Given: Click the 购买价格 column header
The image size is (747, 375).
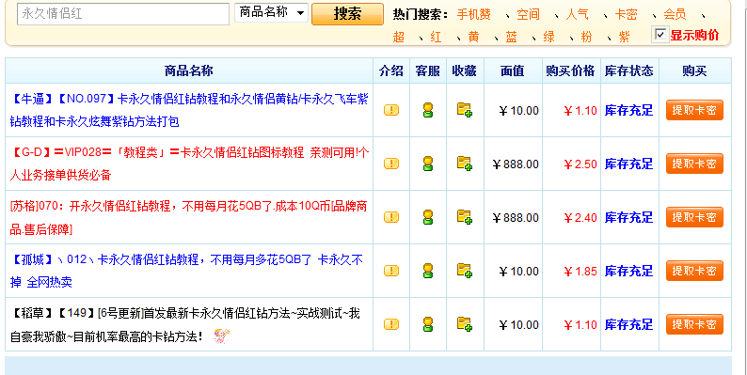Looking at the screenshot, I should (571, 70).
